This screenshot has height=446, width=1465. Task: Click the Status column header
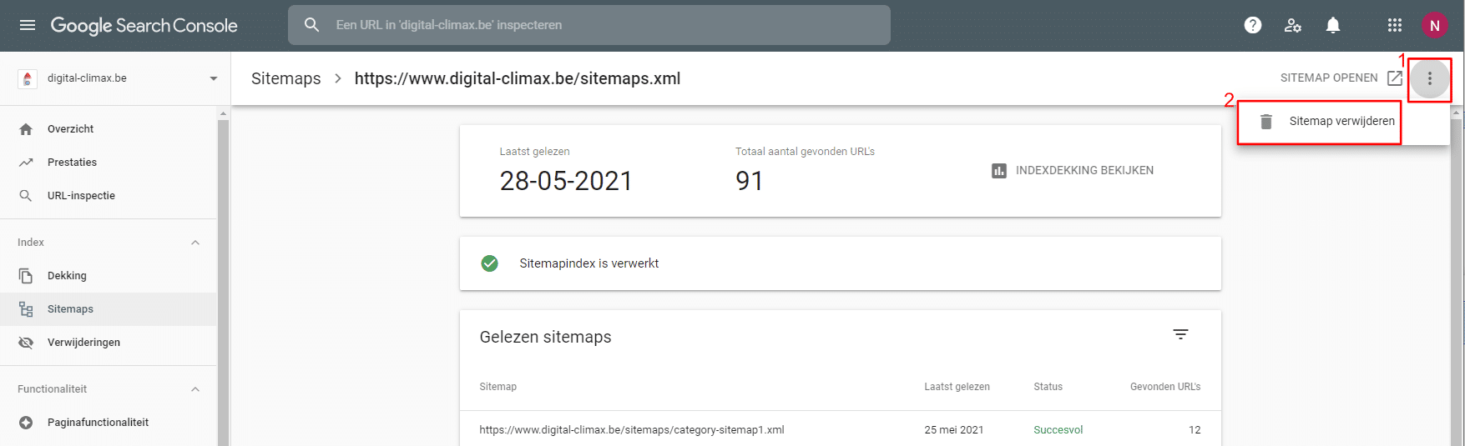pos(1048,387)
